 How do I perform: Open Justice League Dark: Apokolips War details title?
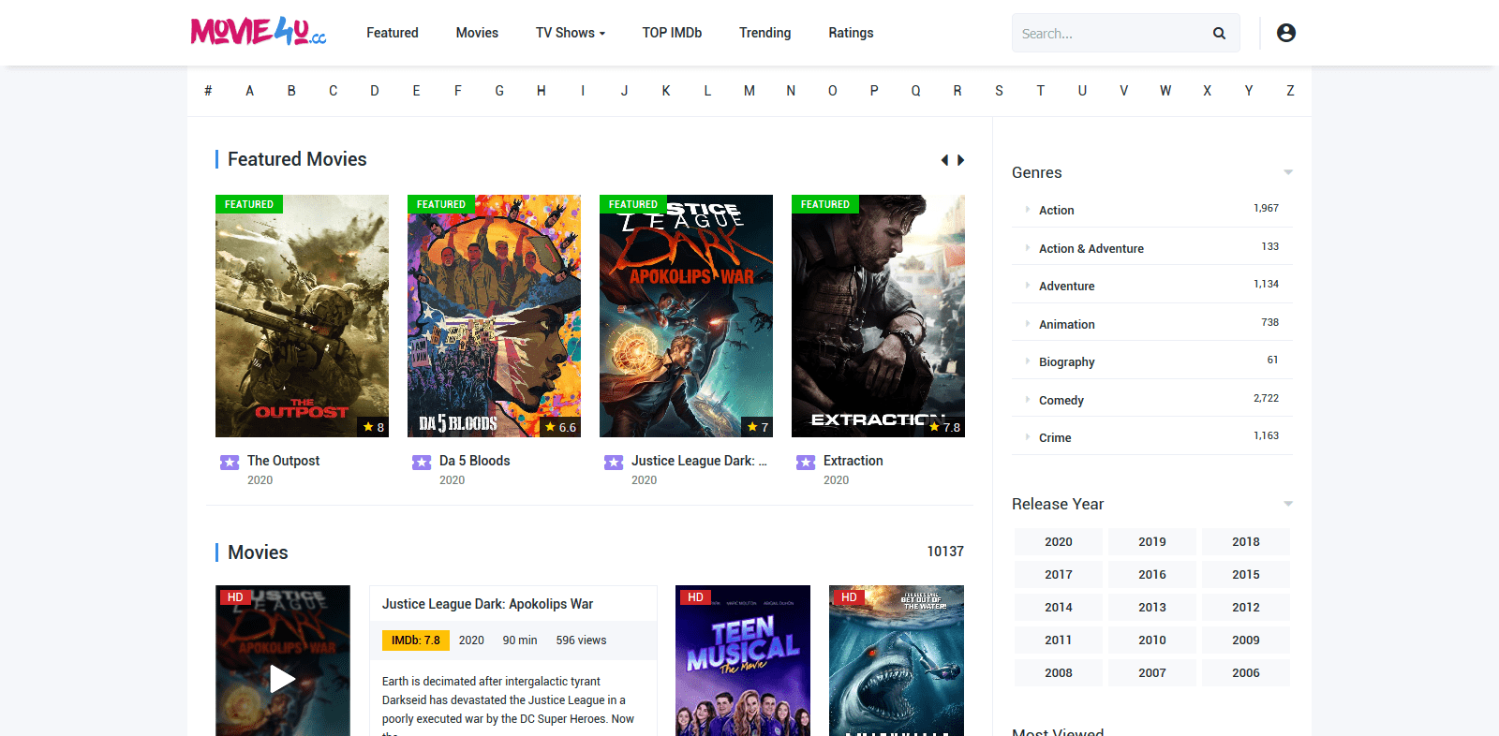coord(487,604)
